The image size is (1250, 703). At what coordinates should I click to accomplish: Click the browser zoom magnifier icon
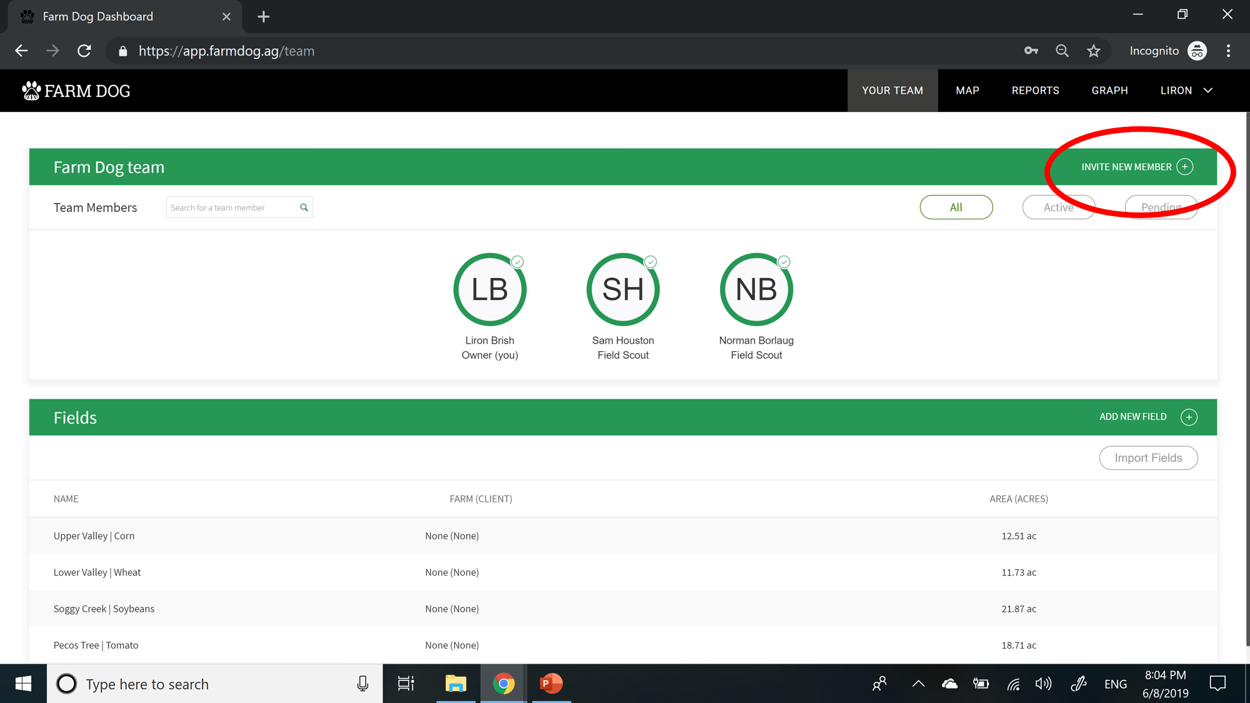1062,51
